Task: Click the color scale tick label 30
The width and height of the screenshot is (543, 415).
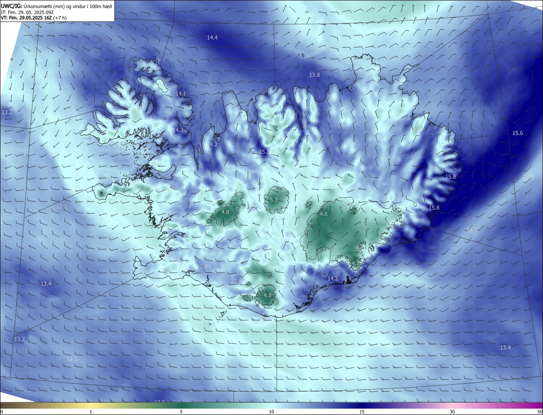Action: pyautogui.click(x=452, y=412)
